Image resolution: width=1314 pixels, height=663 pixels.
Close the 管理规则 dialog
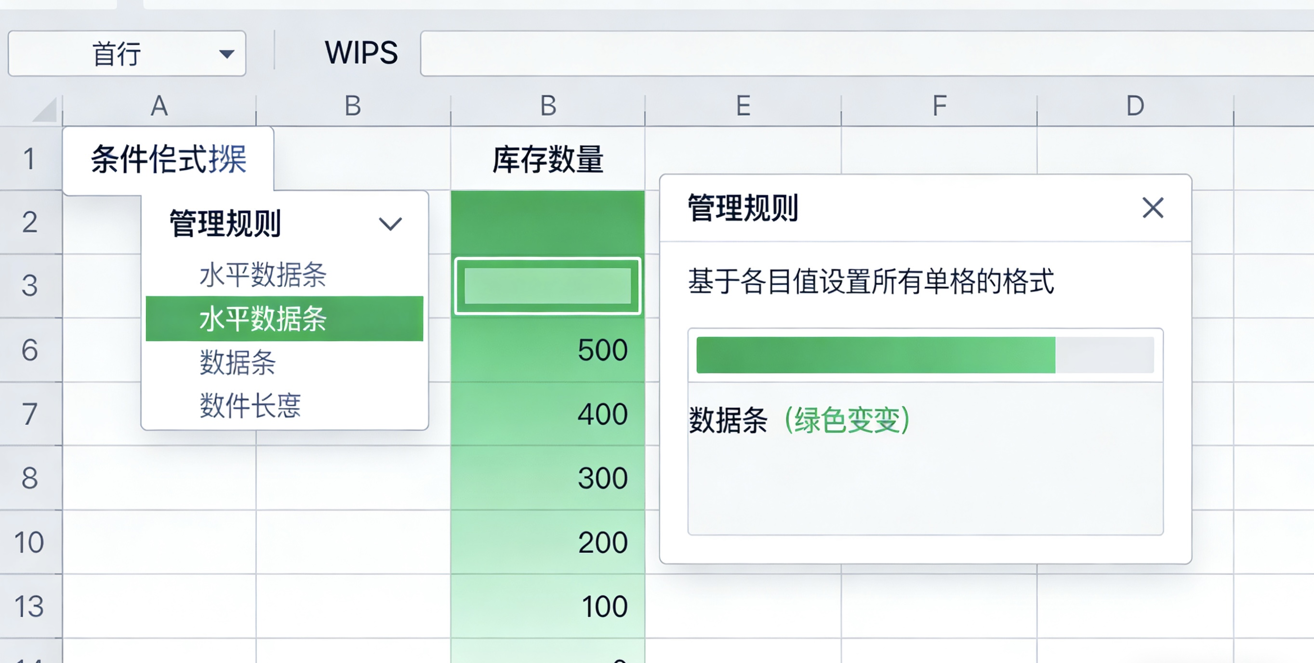(x=1154, y=208)
